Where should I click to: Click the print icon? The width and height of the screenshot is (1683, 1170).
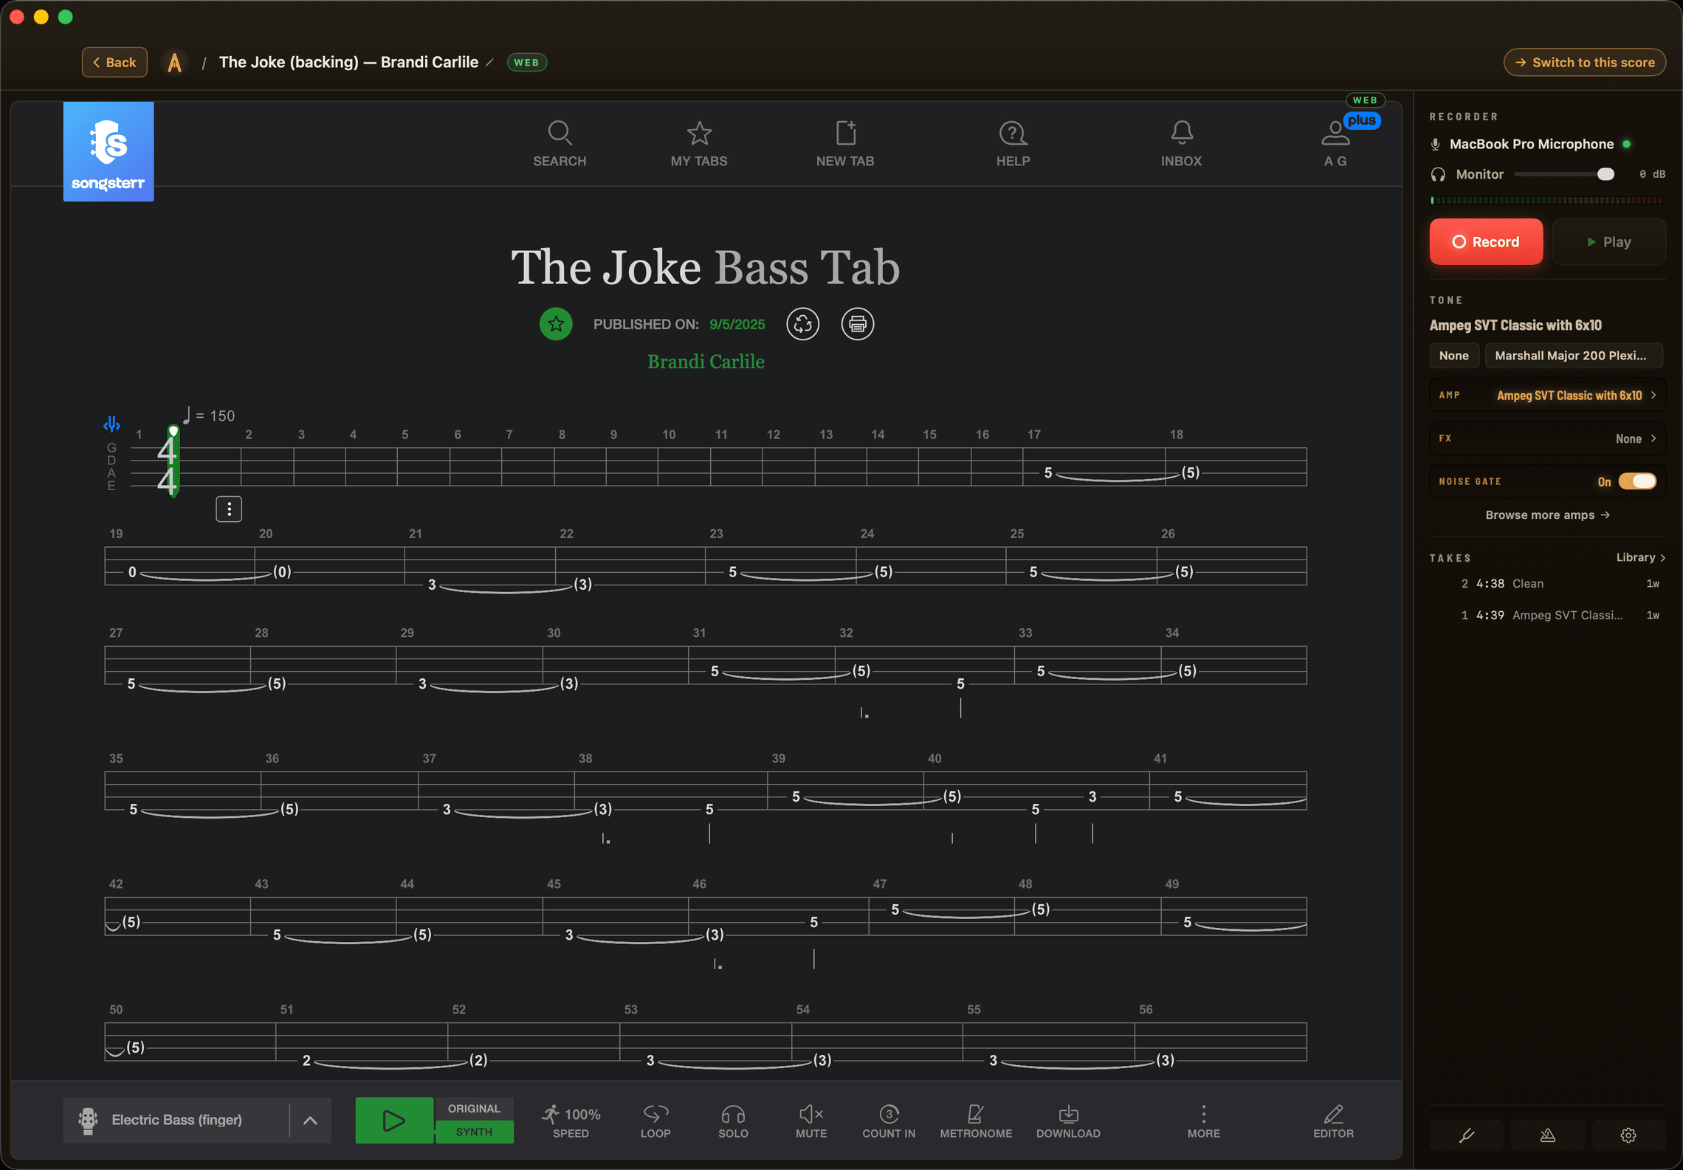(857, 324)
